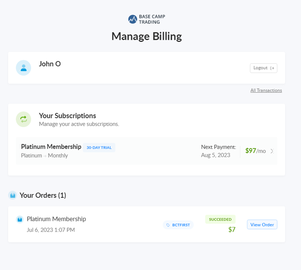The width and height of the screenshot is (301, 270).
Task: Click the Jul 6, 2023 1:07 PM timestamp
Action: 51,230
